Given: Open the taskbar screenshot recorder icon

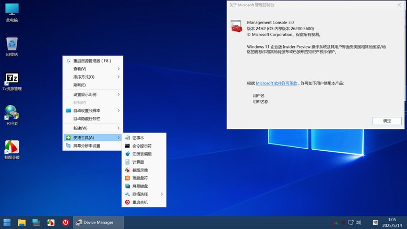Looking at the screenshot, I should point(51,222).
